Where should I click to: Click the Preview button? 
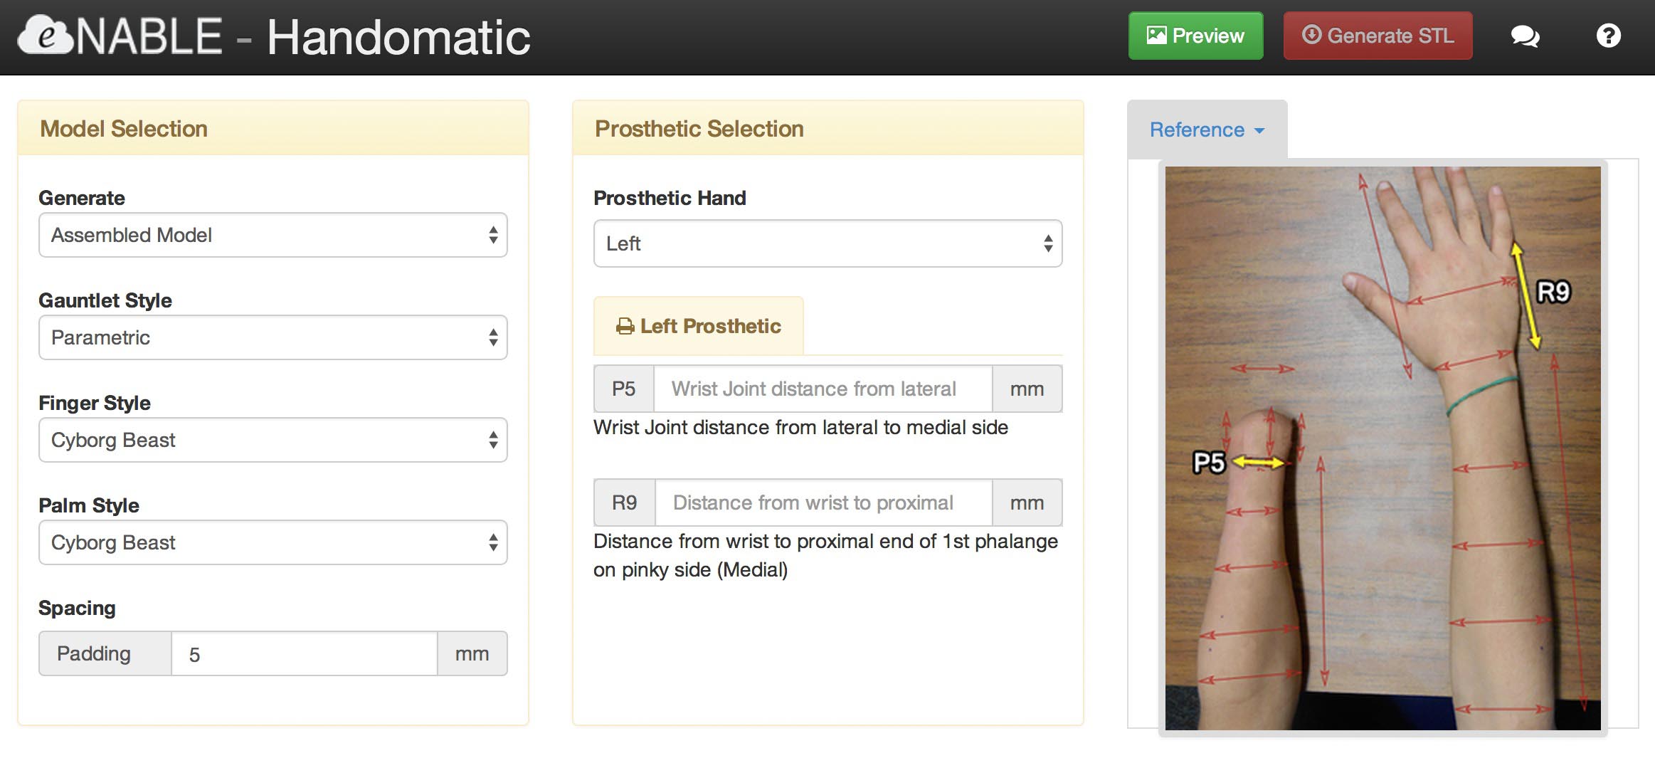pos(1195,36)
